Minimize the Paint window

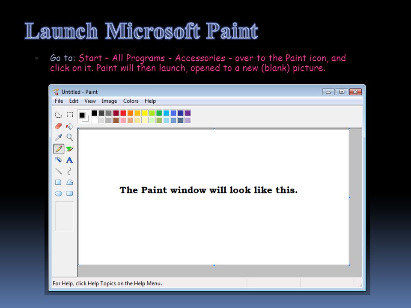[328, 92]
